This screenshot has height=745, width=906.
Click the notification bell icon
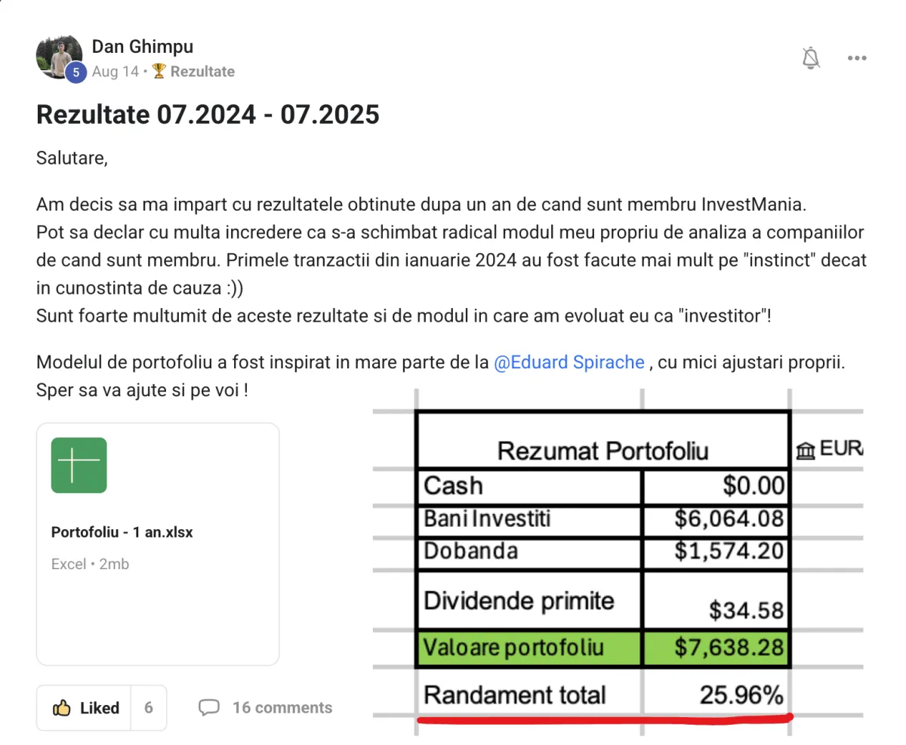pos(811,57)
